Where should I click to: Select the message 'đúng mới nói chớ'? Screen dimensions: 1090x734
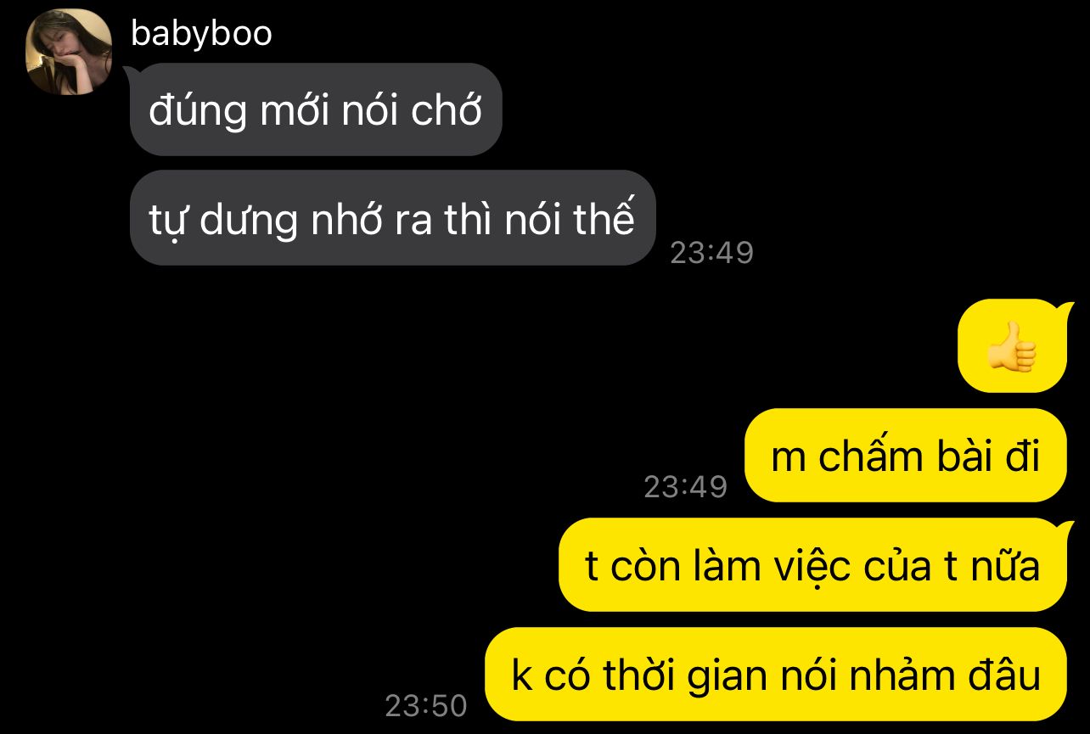(x=316, y=109)
